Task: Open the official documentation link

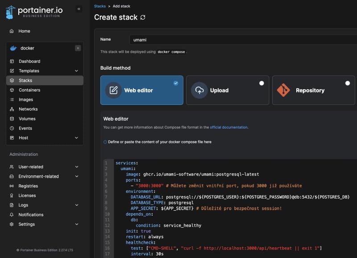Action: point(228,127)
